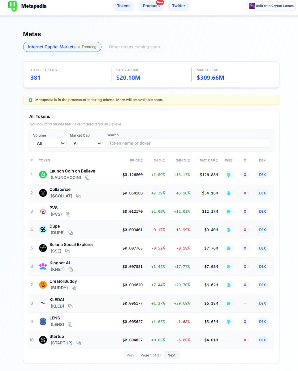Viewport: 298px width, 371px height.
Task: Click the token search input field
Action: (x=188, y=143)
